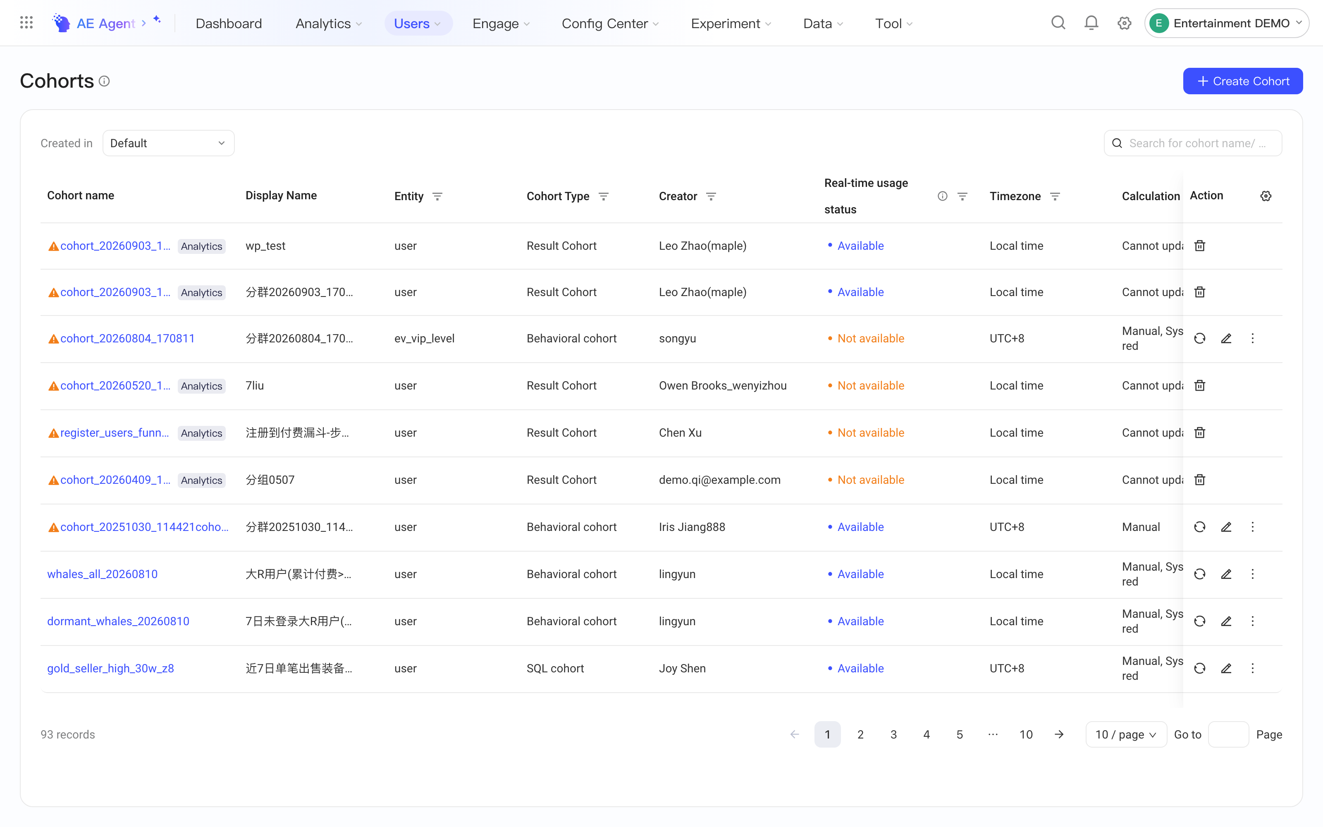Open the Config Center menu
The width and height of the screenshot is (1323, 827).
[x=610, y=23]
